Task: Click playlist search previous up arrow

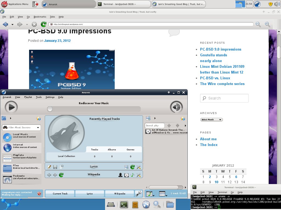Action: tap(169, 126)
